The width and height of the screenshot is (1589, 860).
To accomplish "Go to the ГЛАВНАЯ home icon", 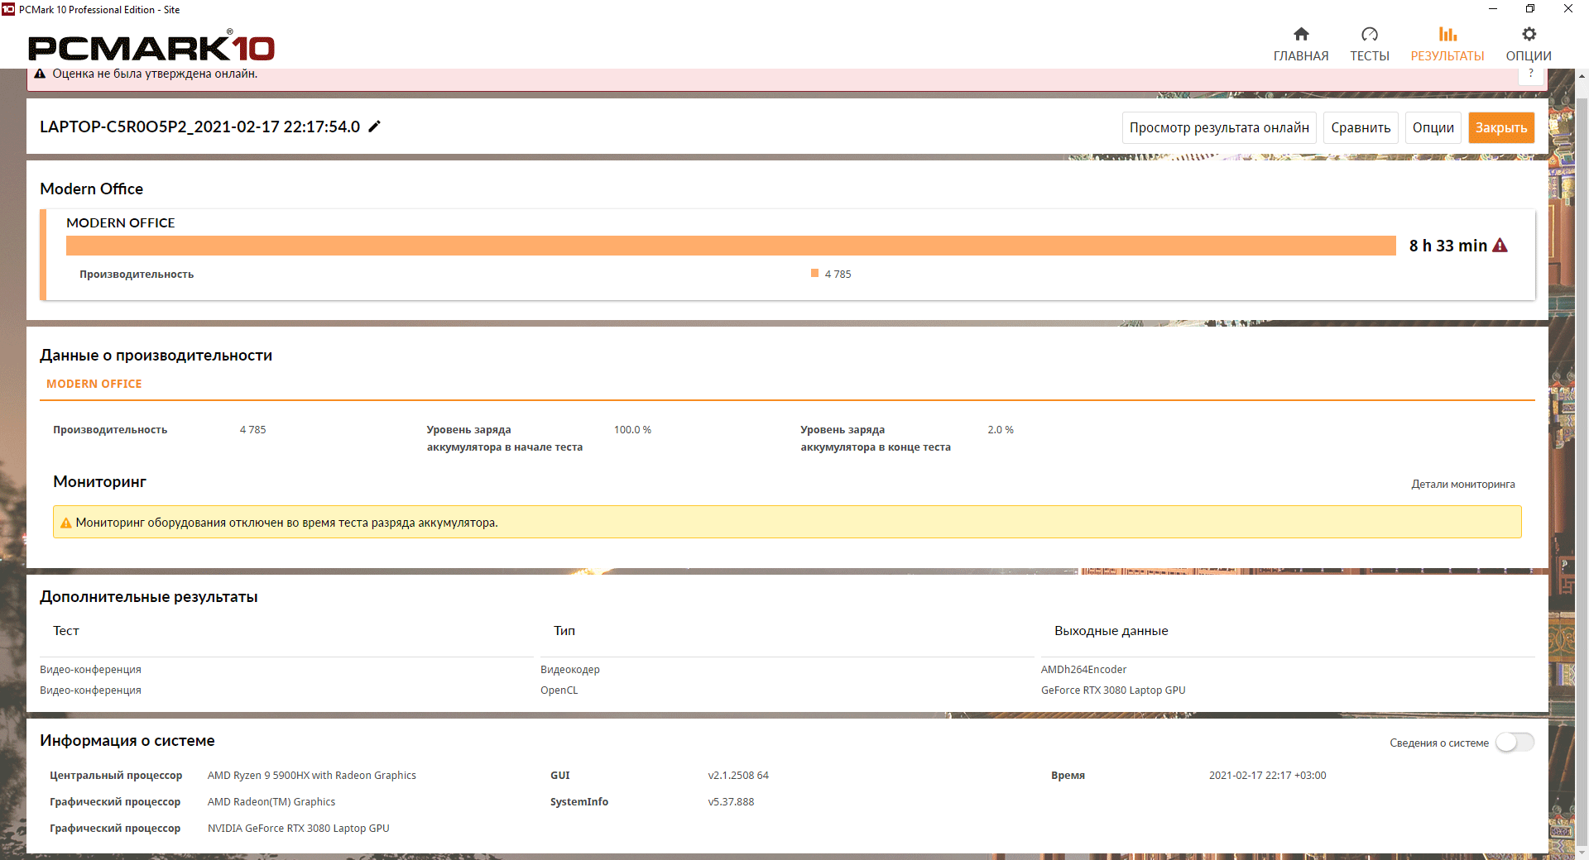I will 1301,34.
